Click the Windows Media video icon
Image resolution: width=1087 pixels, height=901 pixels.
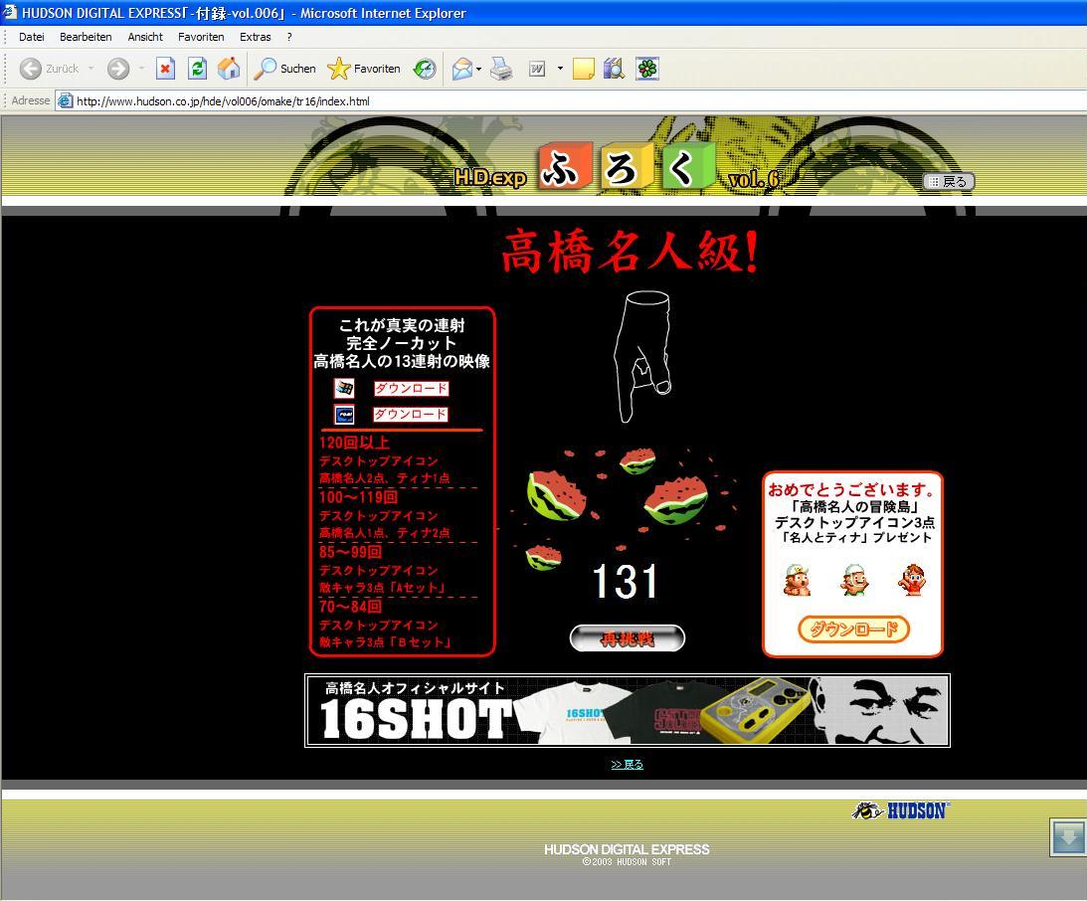[344, 388]
